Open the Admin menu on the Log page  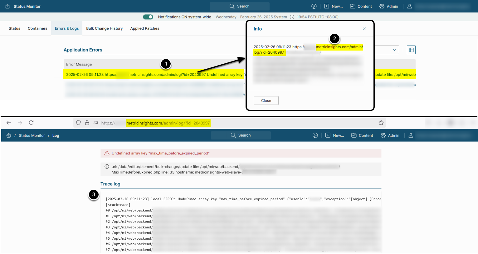[390, 135]
